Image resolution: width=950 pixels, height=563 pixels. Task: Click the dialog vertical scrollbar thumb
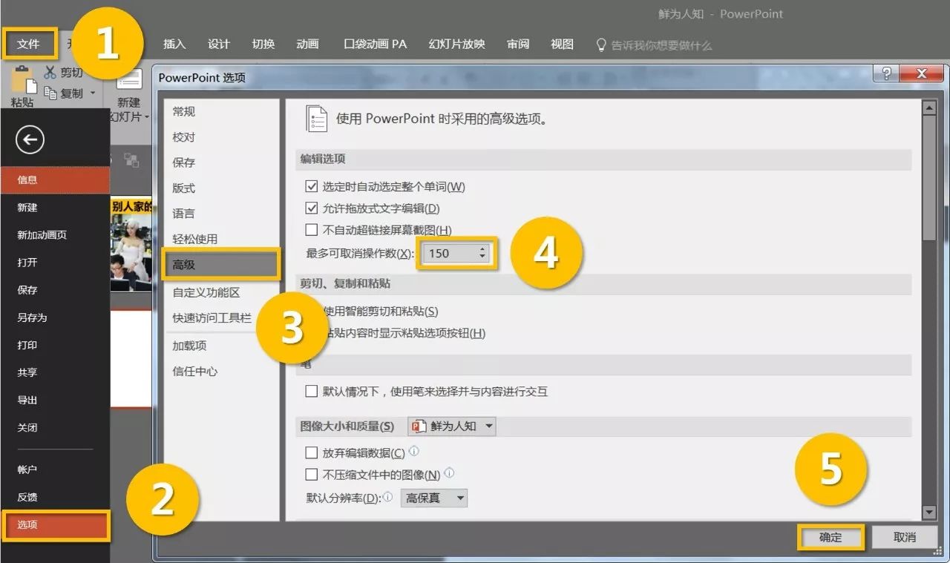click(929, 178)
